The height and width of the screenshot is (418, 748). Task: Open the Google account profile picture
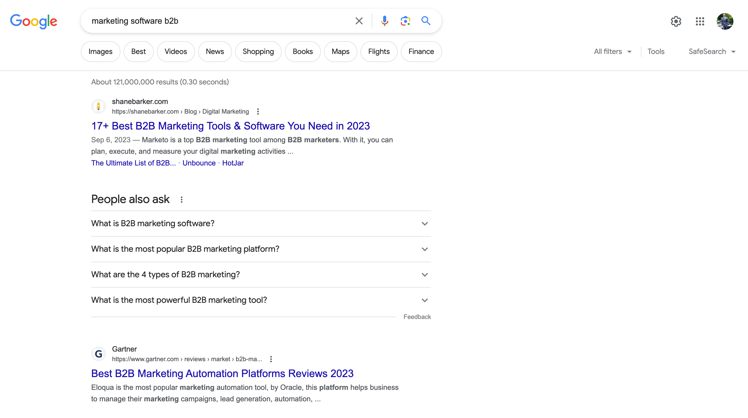pyautogui.click(x=725, y=21)
